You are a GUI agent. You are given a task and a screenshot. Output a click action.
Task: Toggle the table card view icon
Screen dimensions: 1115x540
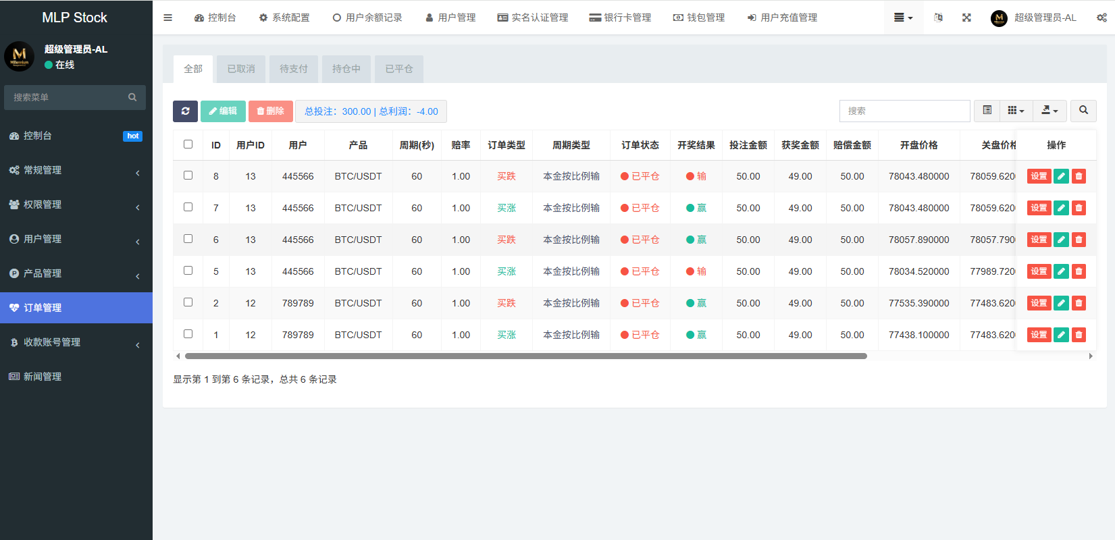coord(987,111)
